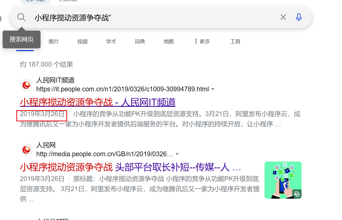The height and width of the screenshot is (220, 342).
Task: Expand dropdown arrow beside it.people.com.cn URL
Action: [213, 89]
